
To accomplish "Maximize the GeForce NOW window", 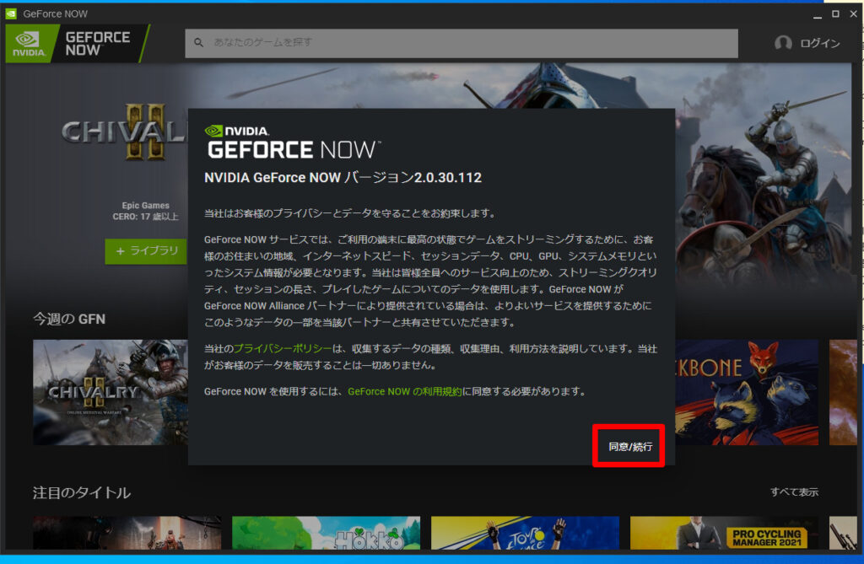I will 835,13.
